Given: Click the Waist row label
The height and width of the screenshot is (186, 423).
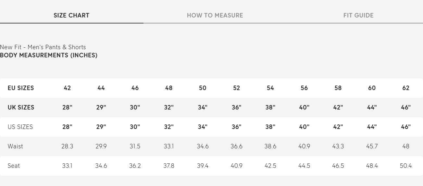Looking at the screenshot, I should click(x=15, y=146).
